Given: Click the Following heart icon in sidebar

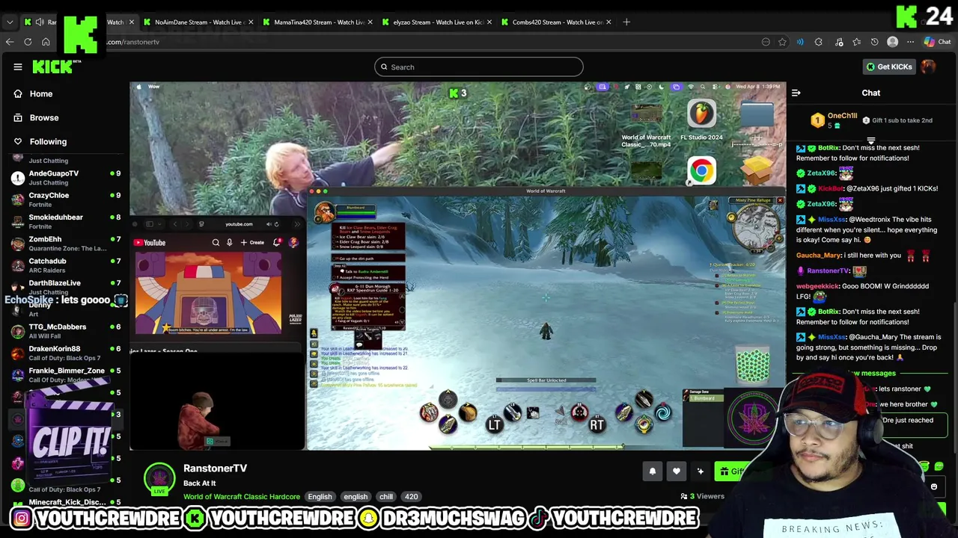Looking at the screenshot, I should [18, 141].
